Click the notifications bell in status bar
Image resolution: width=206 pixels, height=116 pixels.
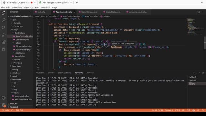[203, 110]
